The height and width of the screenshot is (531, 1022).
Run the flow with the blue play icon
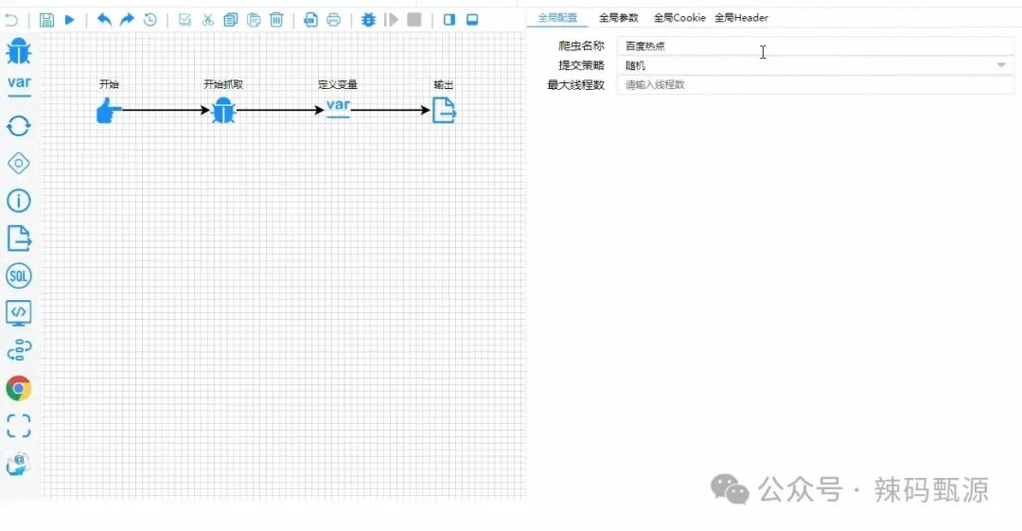point(70,20)
